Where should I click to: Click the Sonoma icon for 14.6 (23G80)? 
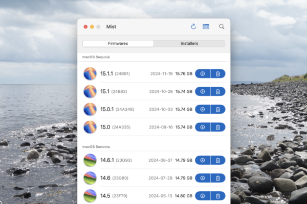(x=90, y=178)
